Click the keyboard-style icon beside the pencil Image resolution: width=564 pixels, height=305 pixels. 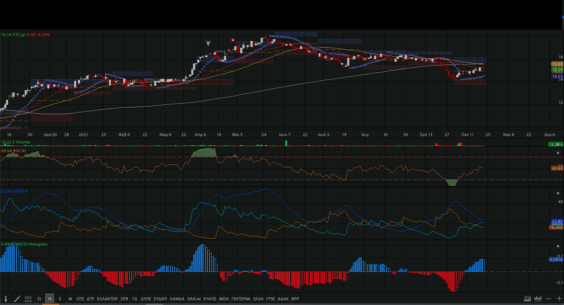coord(28,299)
